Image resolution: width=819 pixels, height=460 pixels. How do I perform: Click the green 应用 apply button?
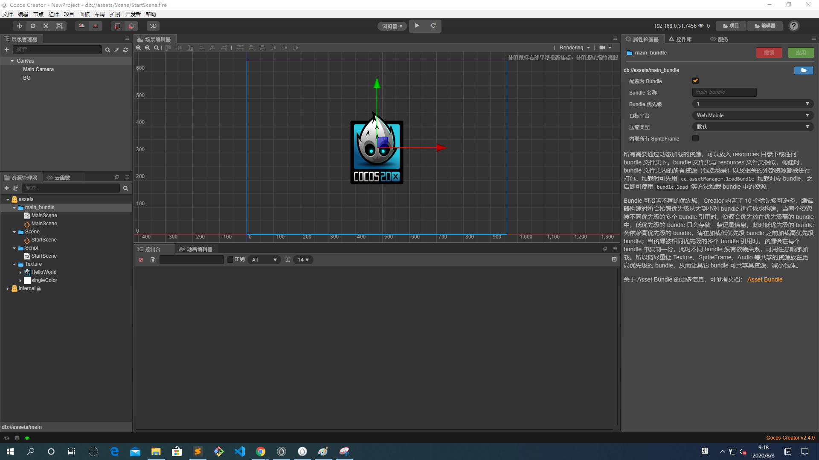pos(801,53)
